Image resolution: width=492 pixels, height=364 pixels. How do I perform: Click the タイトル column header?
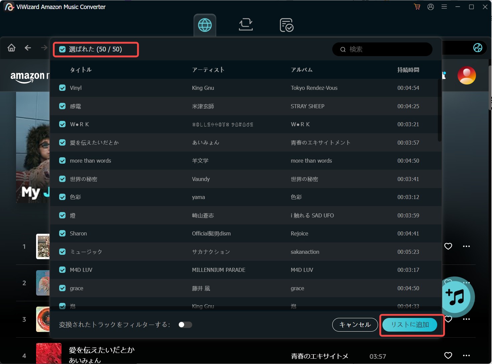click(x=81, y=70)
